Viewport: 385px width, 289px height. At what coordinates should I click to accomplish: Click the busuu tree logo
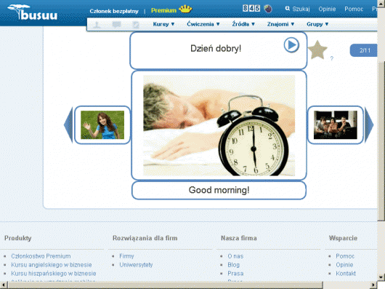(33, 12)
